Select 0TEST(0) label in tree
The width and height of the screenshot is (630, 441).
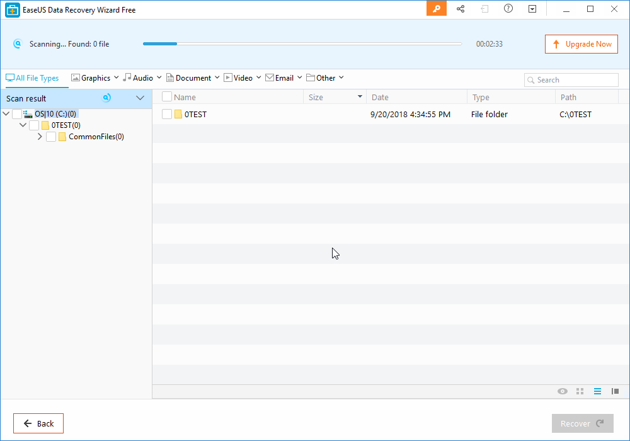click(66, 125)
